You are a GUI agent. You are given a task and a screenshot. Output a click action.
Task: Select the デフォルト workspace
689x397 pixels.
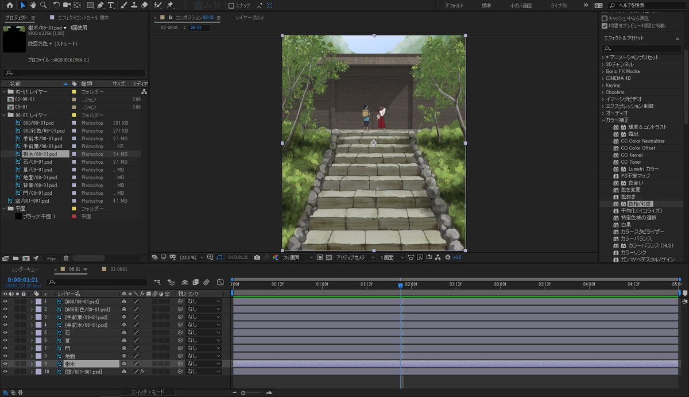pos(455,5)
